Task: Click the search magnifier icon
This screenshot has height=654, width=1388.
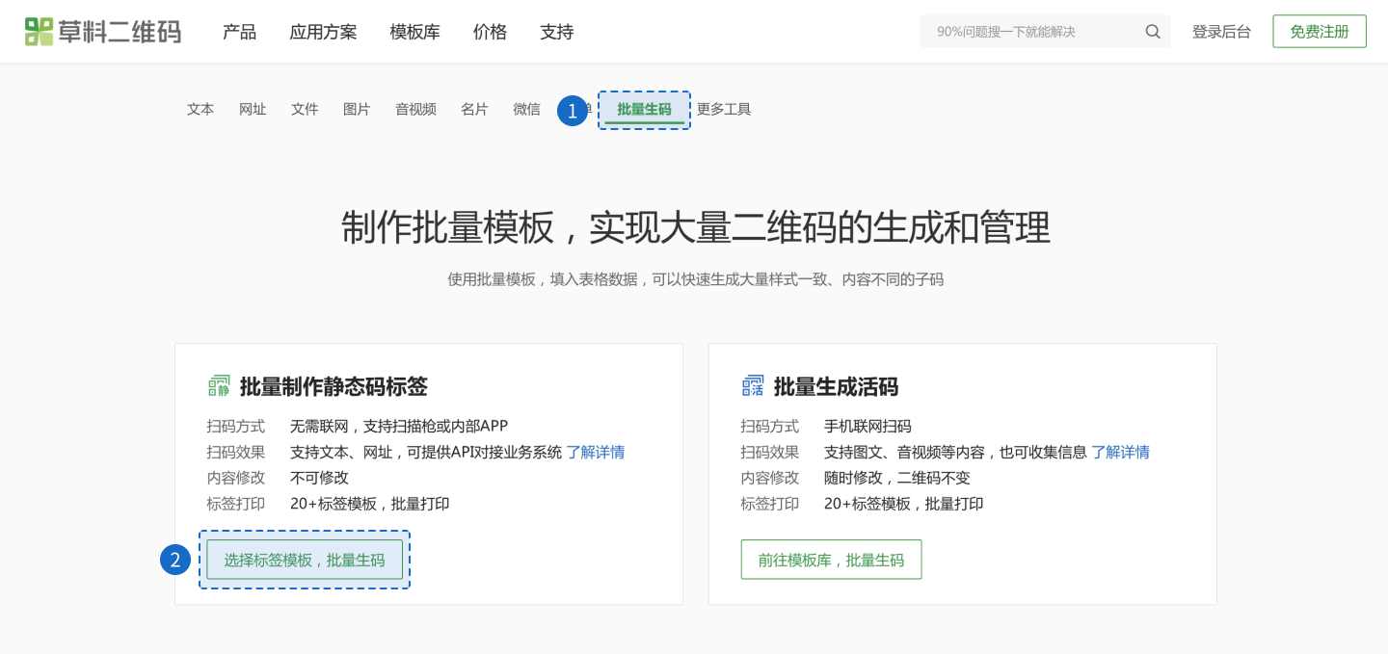Action: click(x=1153, y=32)
